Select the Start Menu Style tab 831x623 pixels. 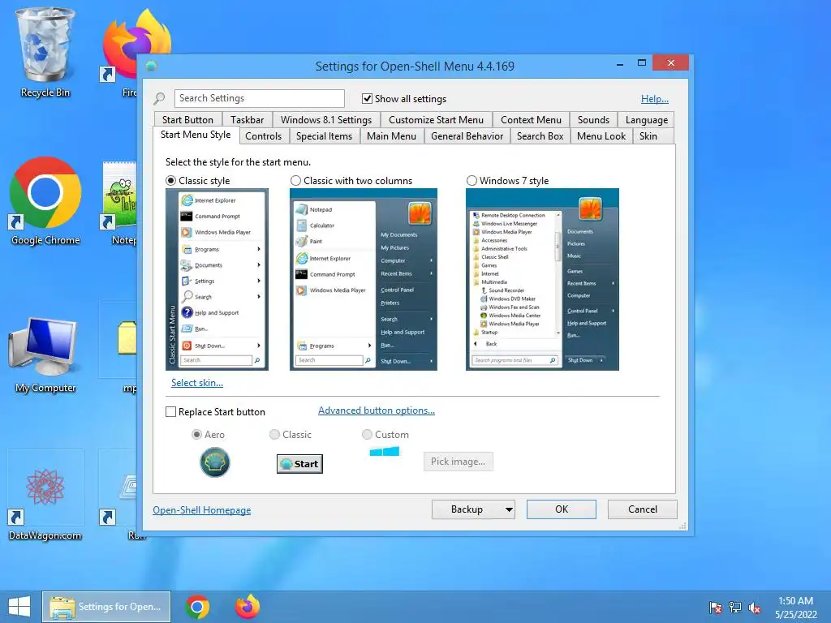tap(196, 135)
